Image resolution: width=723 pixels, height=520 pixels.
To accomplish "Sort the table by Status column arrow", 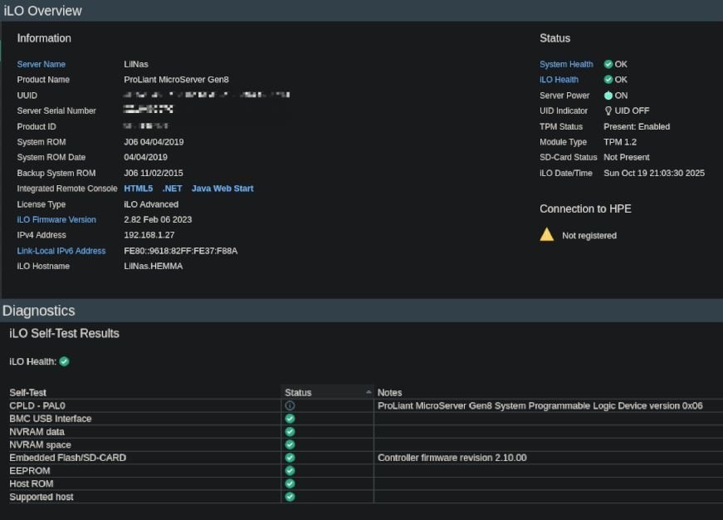I will pos(368,392).
